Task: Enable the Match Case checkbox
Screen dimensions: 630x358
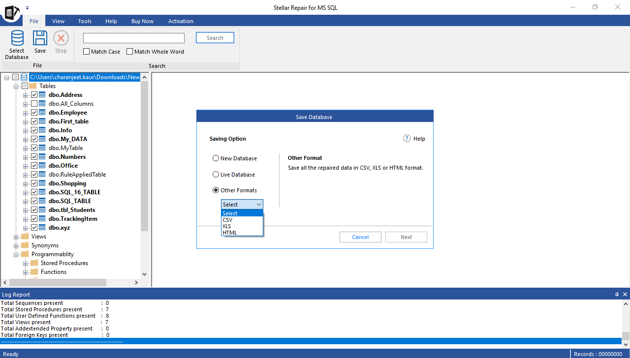Action: [x=87, y=52]
